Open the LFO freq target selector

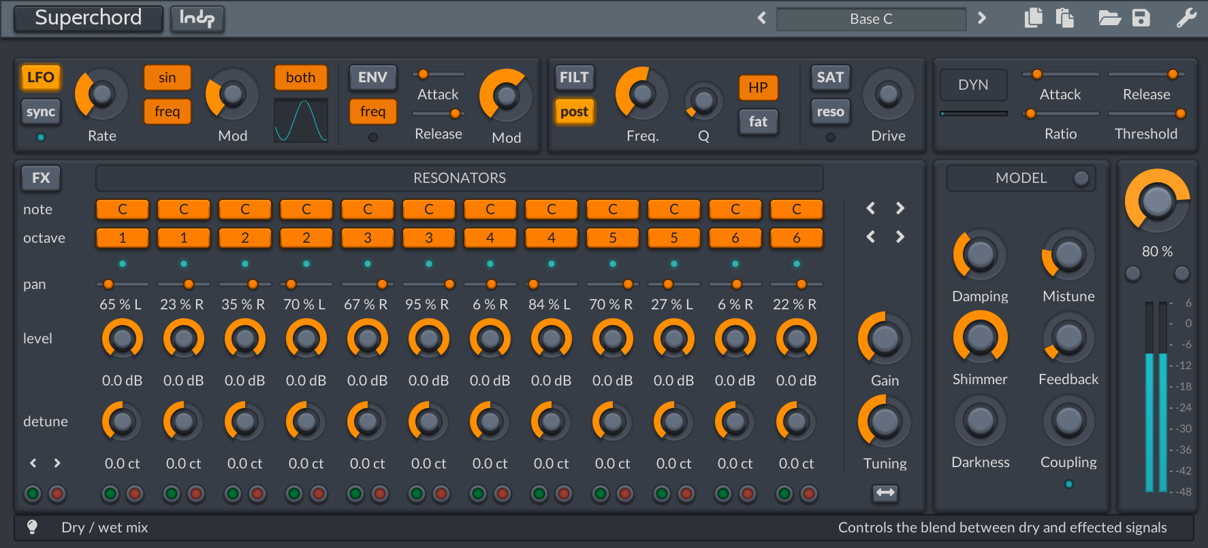coord(167,112)
